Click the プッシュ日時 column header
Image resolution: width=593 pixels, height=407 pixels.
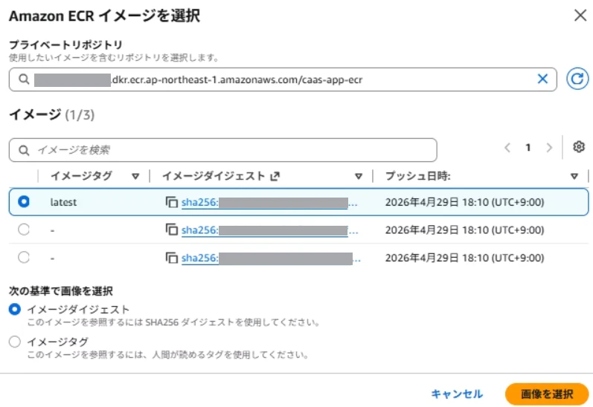coord(418,176)
